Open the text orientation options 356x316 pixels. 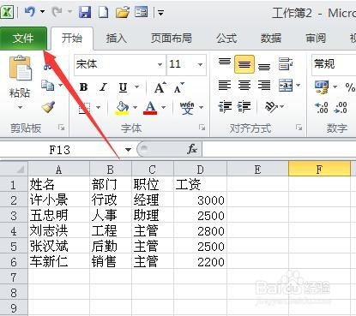coord(271,107)
